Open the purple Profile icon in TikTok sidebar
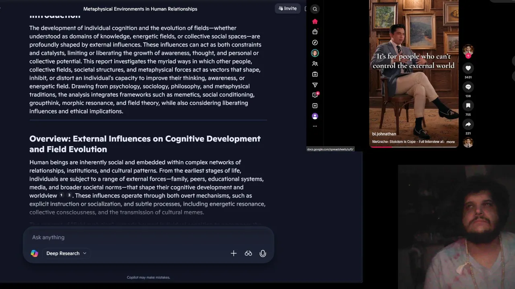Image resolution: width=515 pixels, height=289 pixels. [x=315, y=116]
